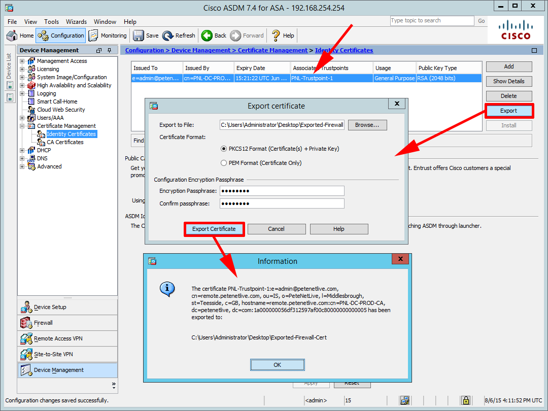Open the Wizards menu
548x411 pixels.
pyautogui.click(x=76, y=22)
